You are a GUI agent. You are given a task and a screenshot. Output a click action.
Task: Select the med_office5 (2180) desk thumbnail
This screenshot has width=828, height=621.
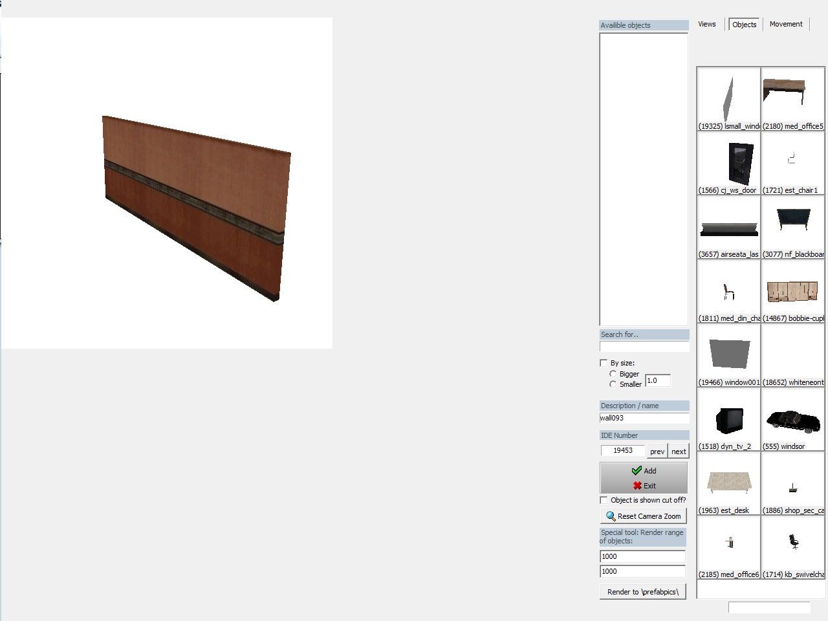pyautogui.click(x=793, y=99)
